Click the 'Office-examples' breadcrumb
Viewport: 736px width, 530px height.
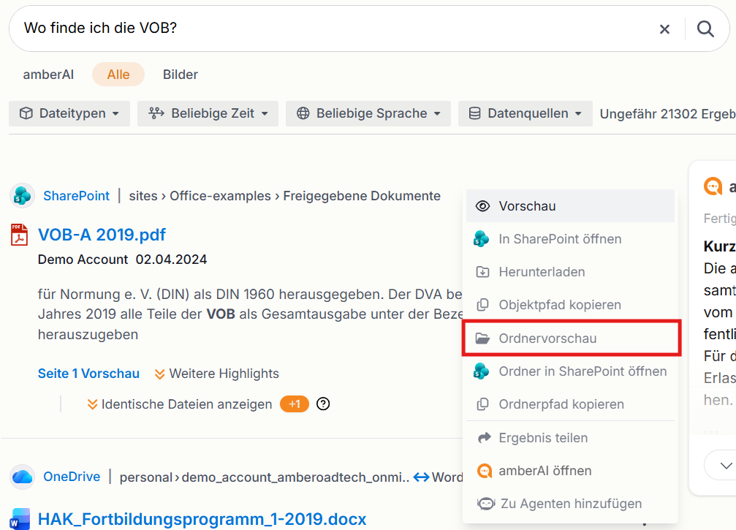point(220,196)
